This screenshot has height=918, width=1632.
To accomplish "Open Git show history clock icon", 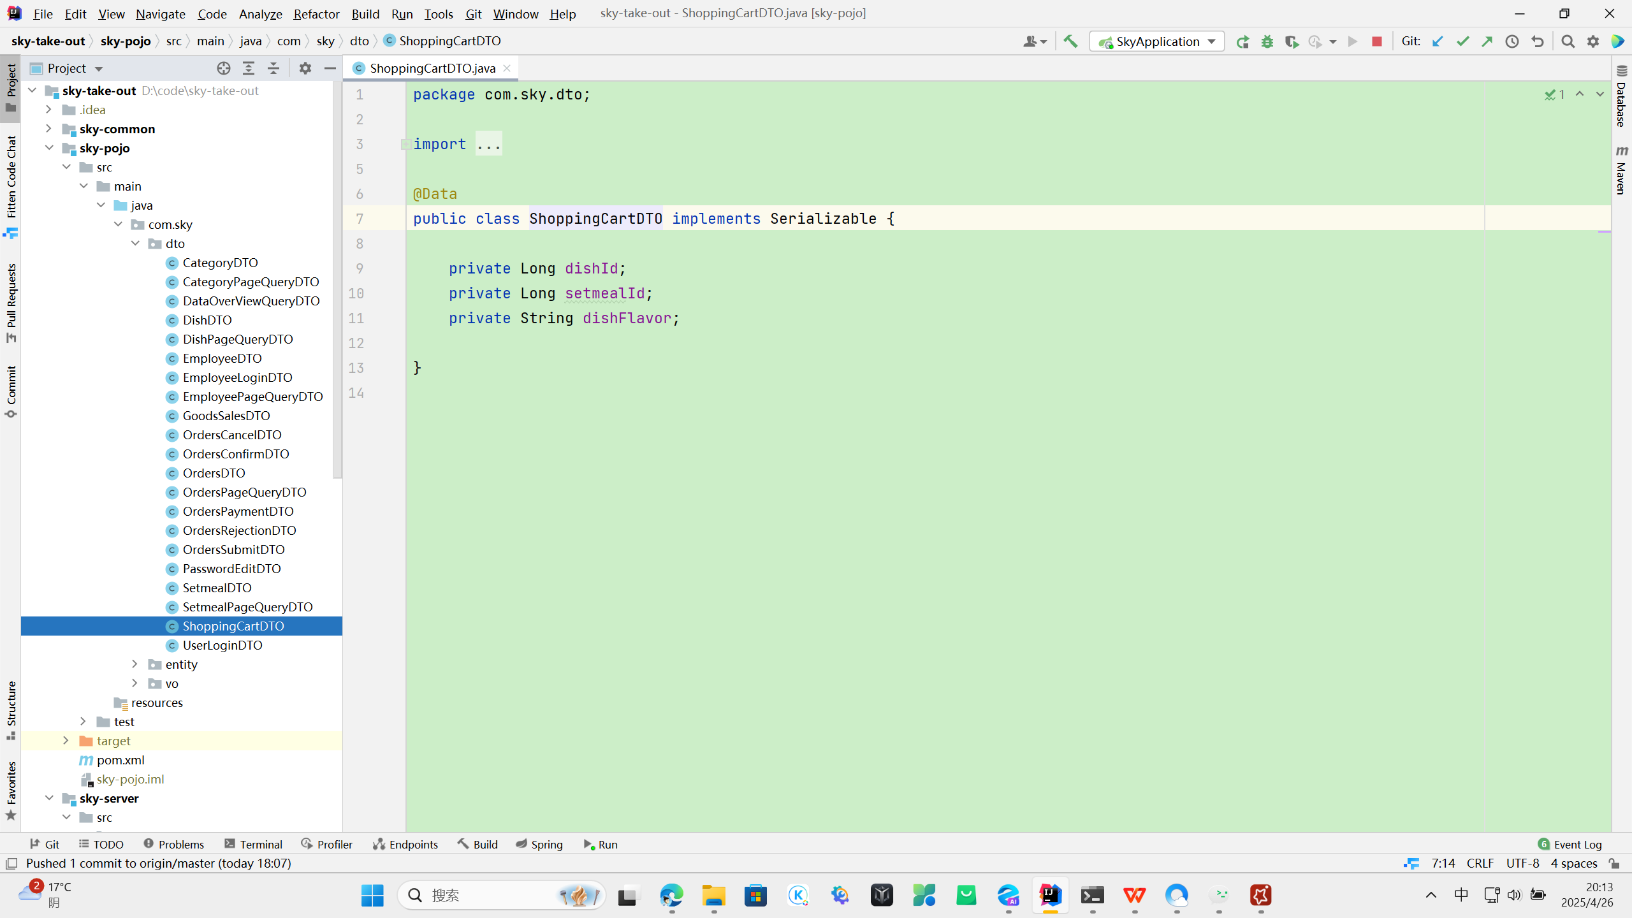I will tap(1512, 41).
